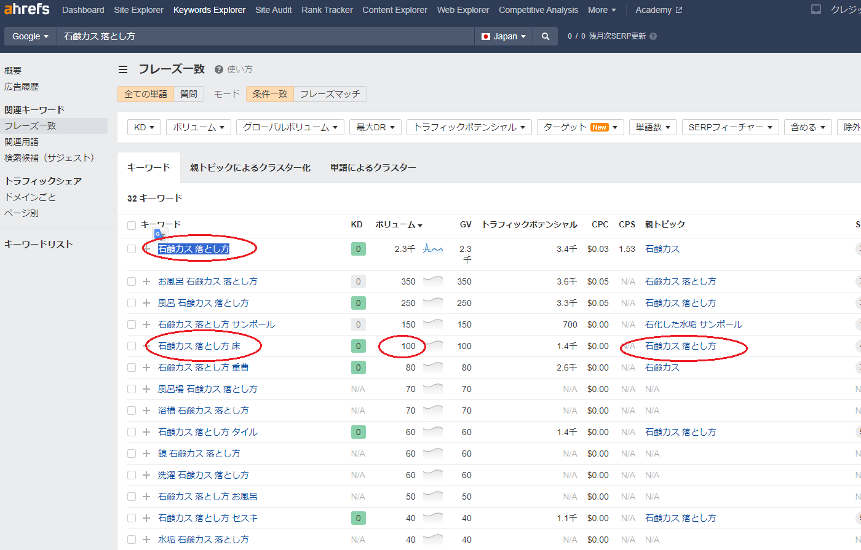Open keyword link 石鹸カス 落とし方 サンポール
This screenshot has width=861, height=550.
click(216, 324)
